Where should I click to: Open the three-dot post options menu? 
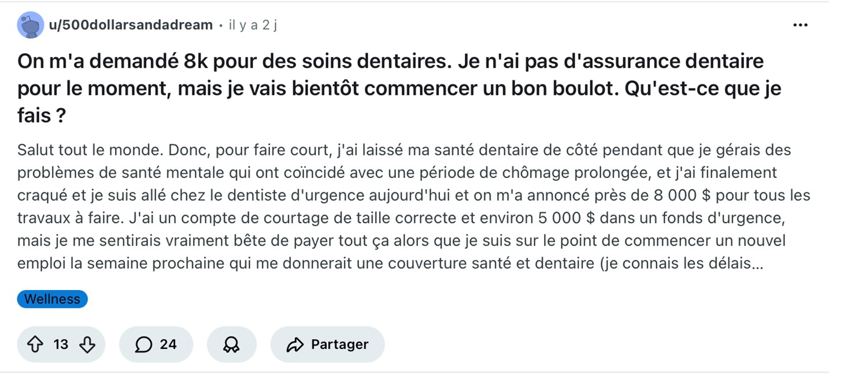tap(800, 25)
